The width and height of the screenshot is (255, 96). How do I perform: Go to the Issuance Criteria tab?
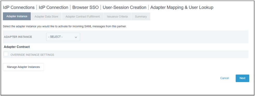pos(117,17)
